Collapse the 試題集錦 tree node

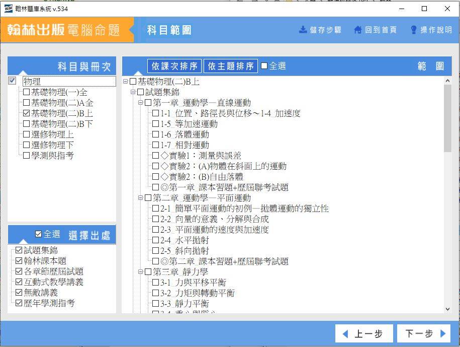tap(133, 92)
